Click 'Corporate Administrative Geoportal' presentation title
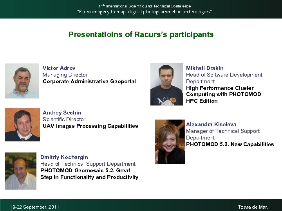The height and width of the screenshot is (211, 282). coord(89,81)
